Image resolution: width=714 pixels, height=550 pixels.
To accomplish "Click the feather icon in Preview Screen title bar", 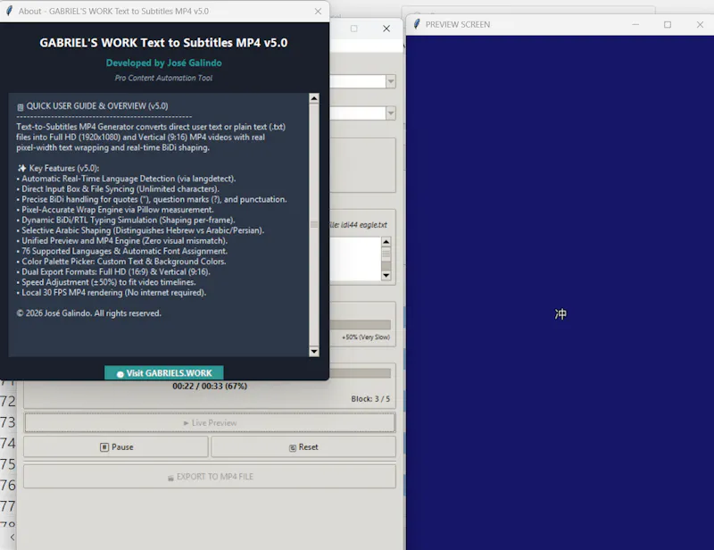I will [x=416, y=24].
